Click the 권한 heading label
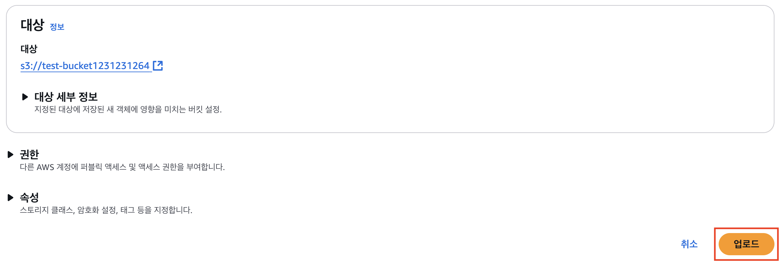 pyautogui.click(x=29, y=155)
